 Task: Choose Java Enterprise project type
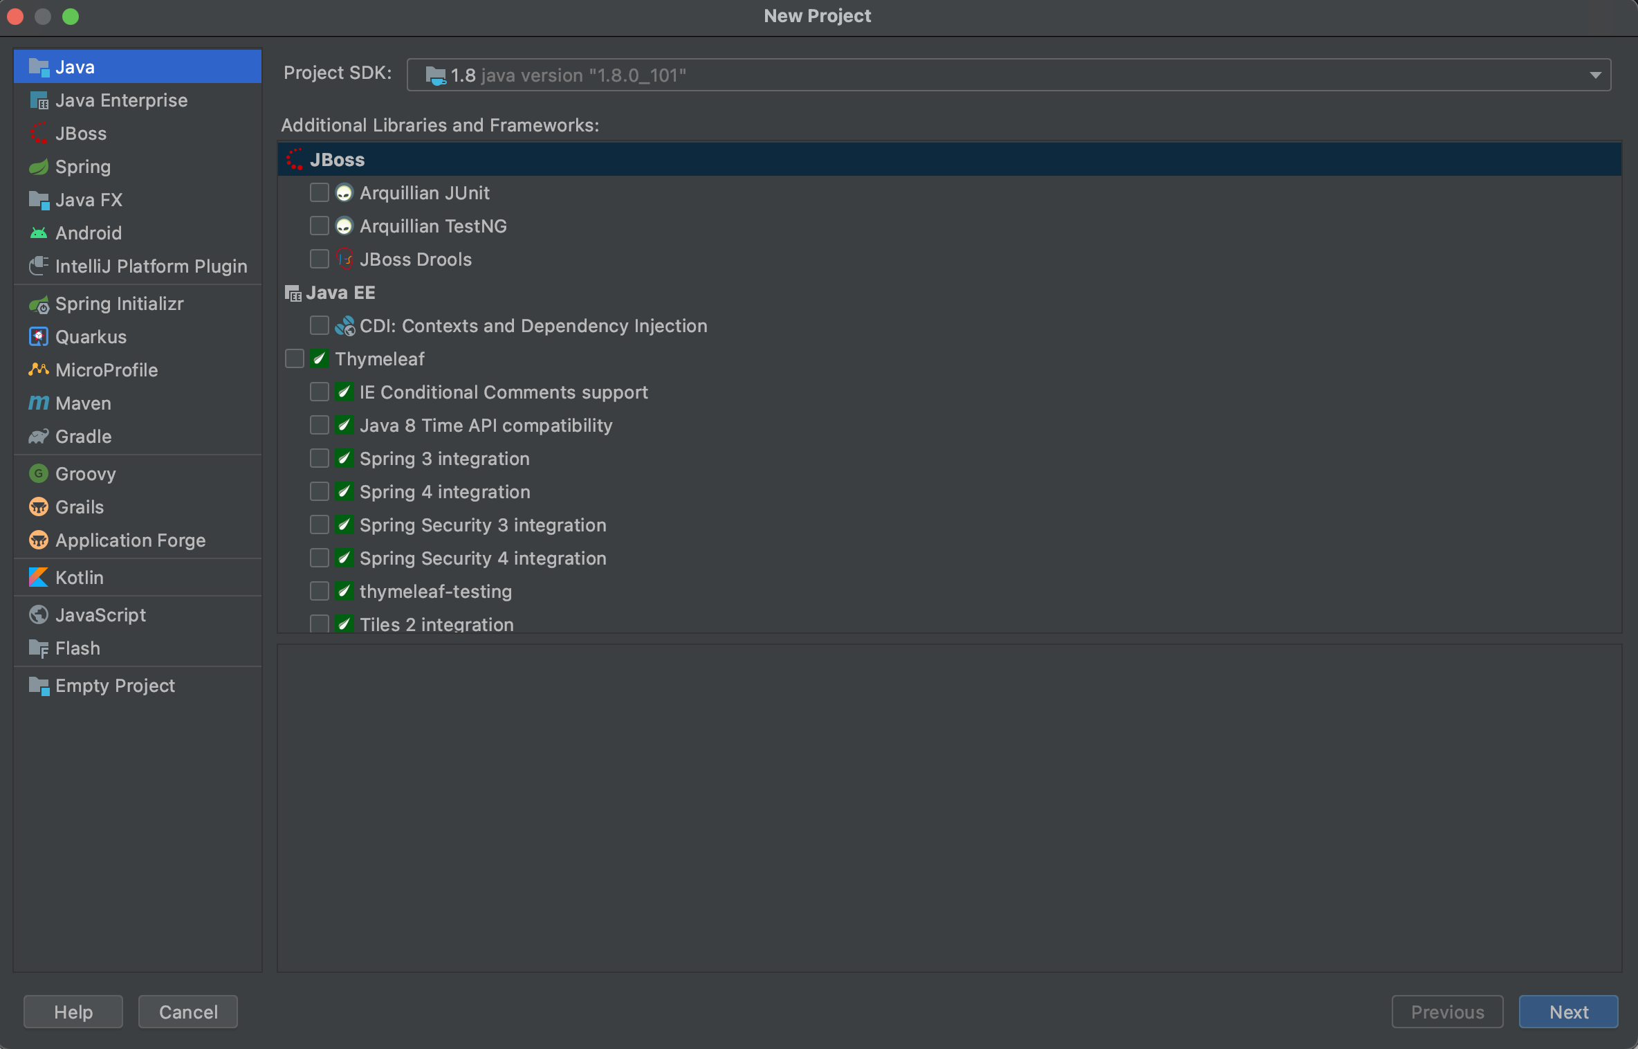click(x=121, y=100)
